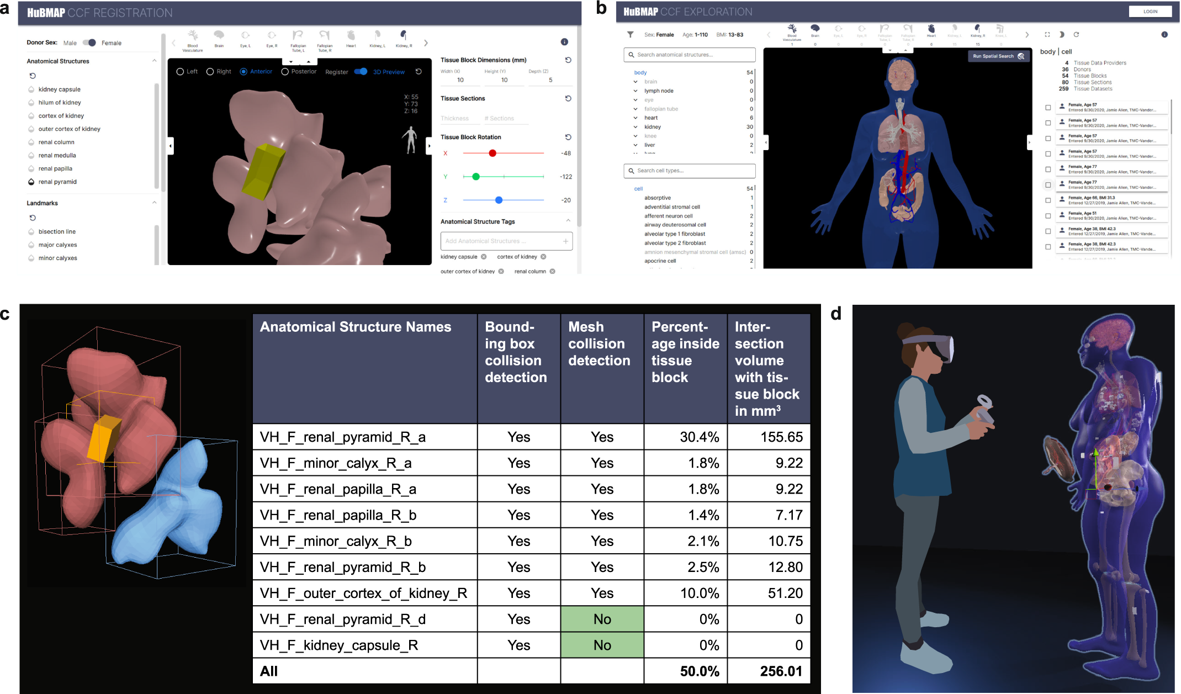This screenshot has height=694, width=1181.
Task: Select the Posterior view radio button
Action: pyautogui.click(x=285, y=72)
